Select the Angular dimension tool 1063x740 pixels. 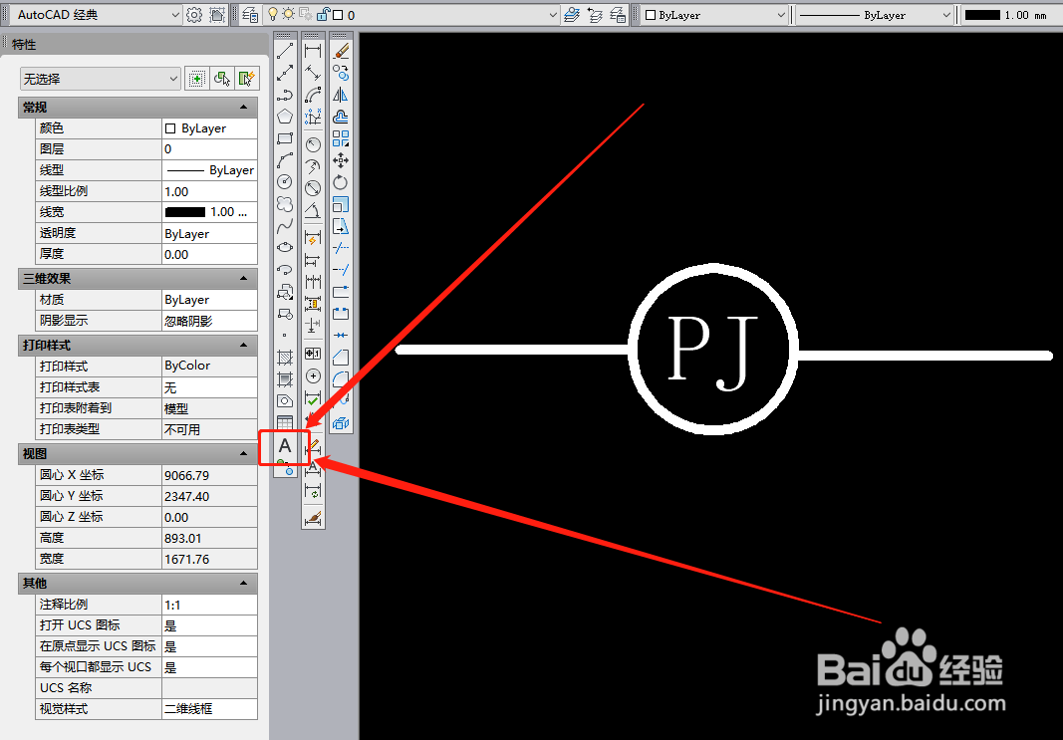(313, 209)
